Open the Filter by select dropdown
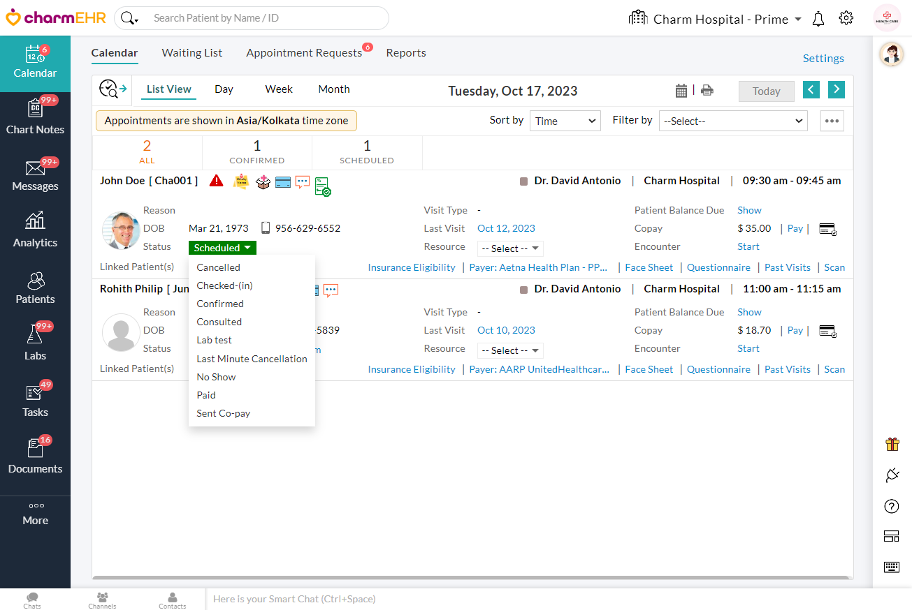The width and height of the screenshot is (912, 610). pos(732,121)
